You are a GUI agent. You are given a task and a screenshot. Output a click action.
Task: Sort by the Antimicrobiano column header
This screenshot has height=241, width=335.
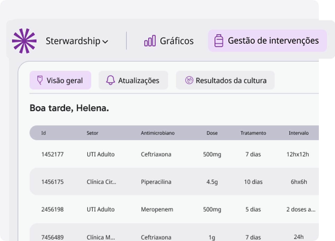(x=158, y=133)
